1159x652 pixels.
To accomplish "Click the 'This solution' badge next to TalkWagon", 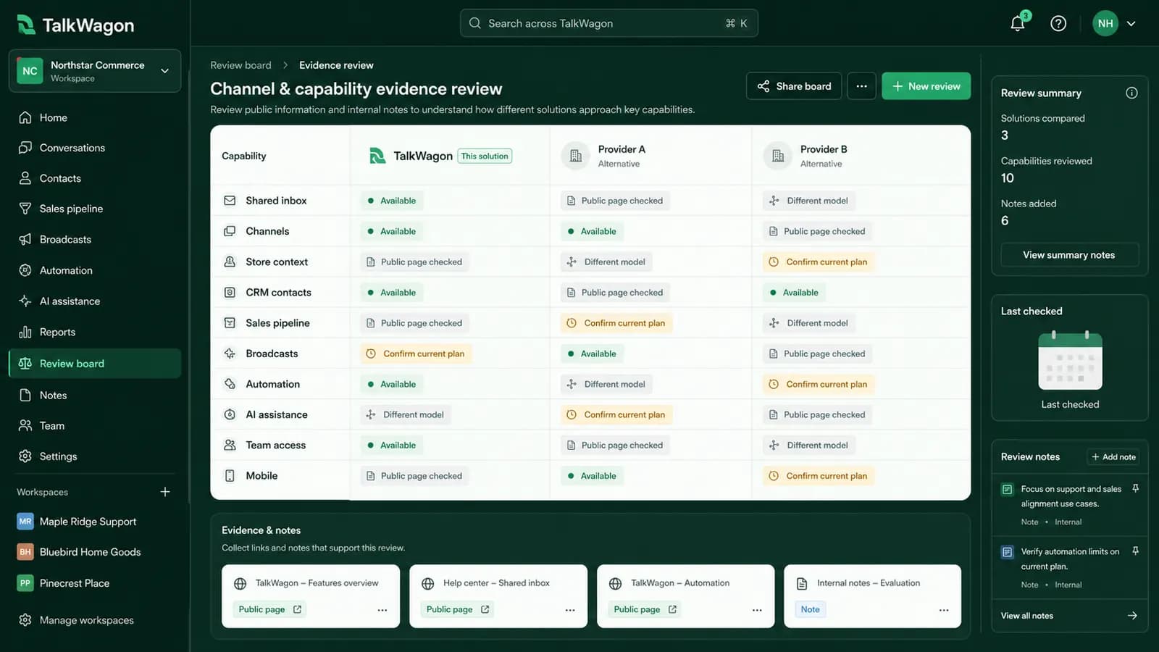I will pos(485,156).
